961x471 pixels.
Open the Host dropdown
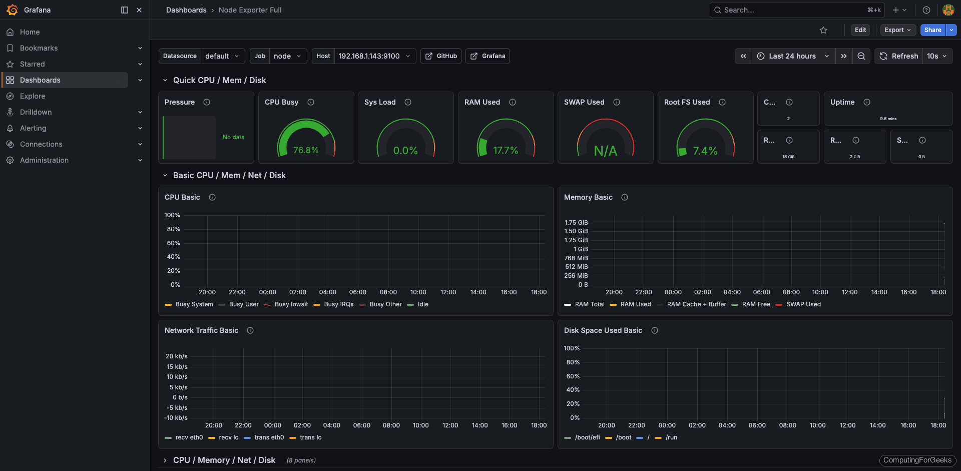click(374, 56)
